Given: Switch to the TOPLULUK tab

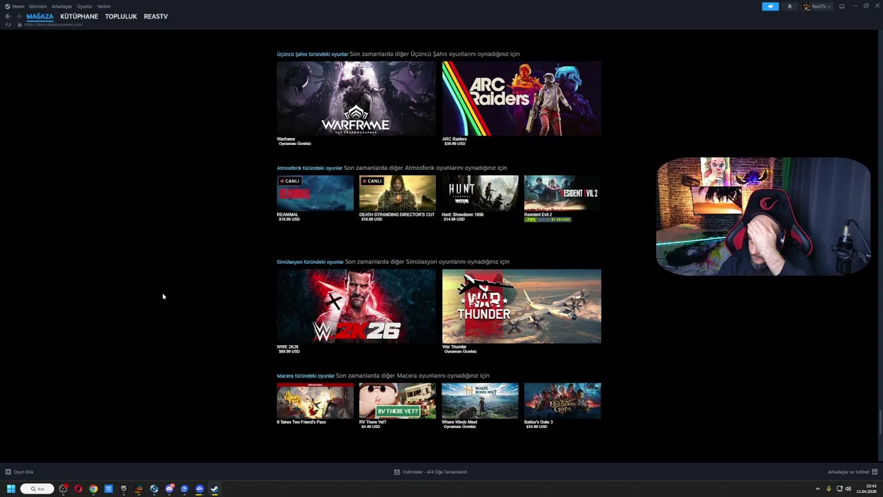Looking at the screenshot, I should [x=121, y=17].
